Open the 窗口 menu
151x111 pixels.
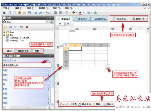(x=57, y=8)
